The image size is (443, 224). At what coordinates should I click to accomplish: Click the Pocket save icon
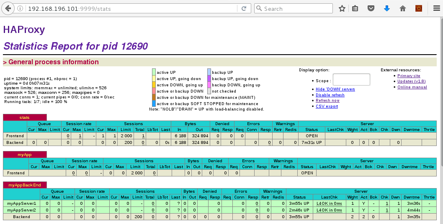[x=371, y=9]
